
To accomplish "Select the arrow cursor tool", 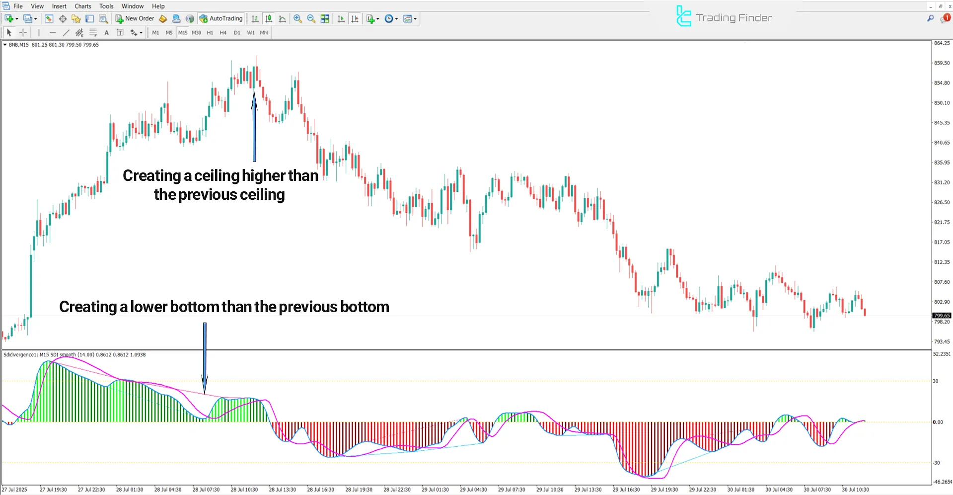I will point(9,32).
